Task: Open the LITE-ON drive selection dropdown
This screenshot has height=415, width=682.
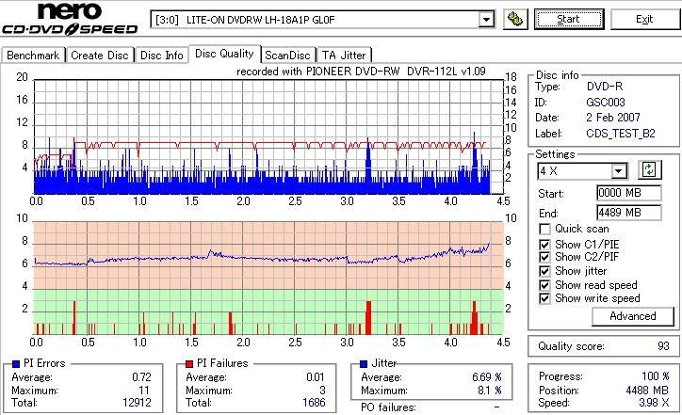Action: pos(486,20)
